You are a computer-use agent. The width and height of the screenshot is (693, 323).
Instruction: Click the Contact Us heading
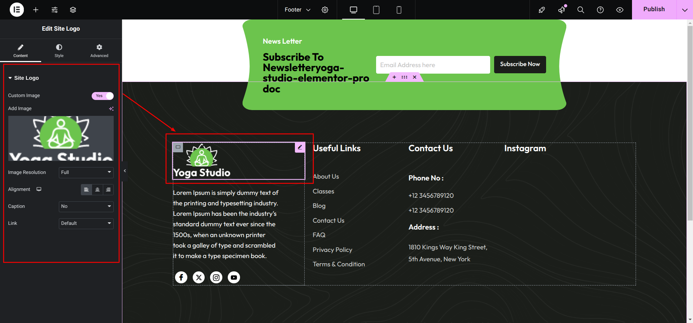point(431,148)
